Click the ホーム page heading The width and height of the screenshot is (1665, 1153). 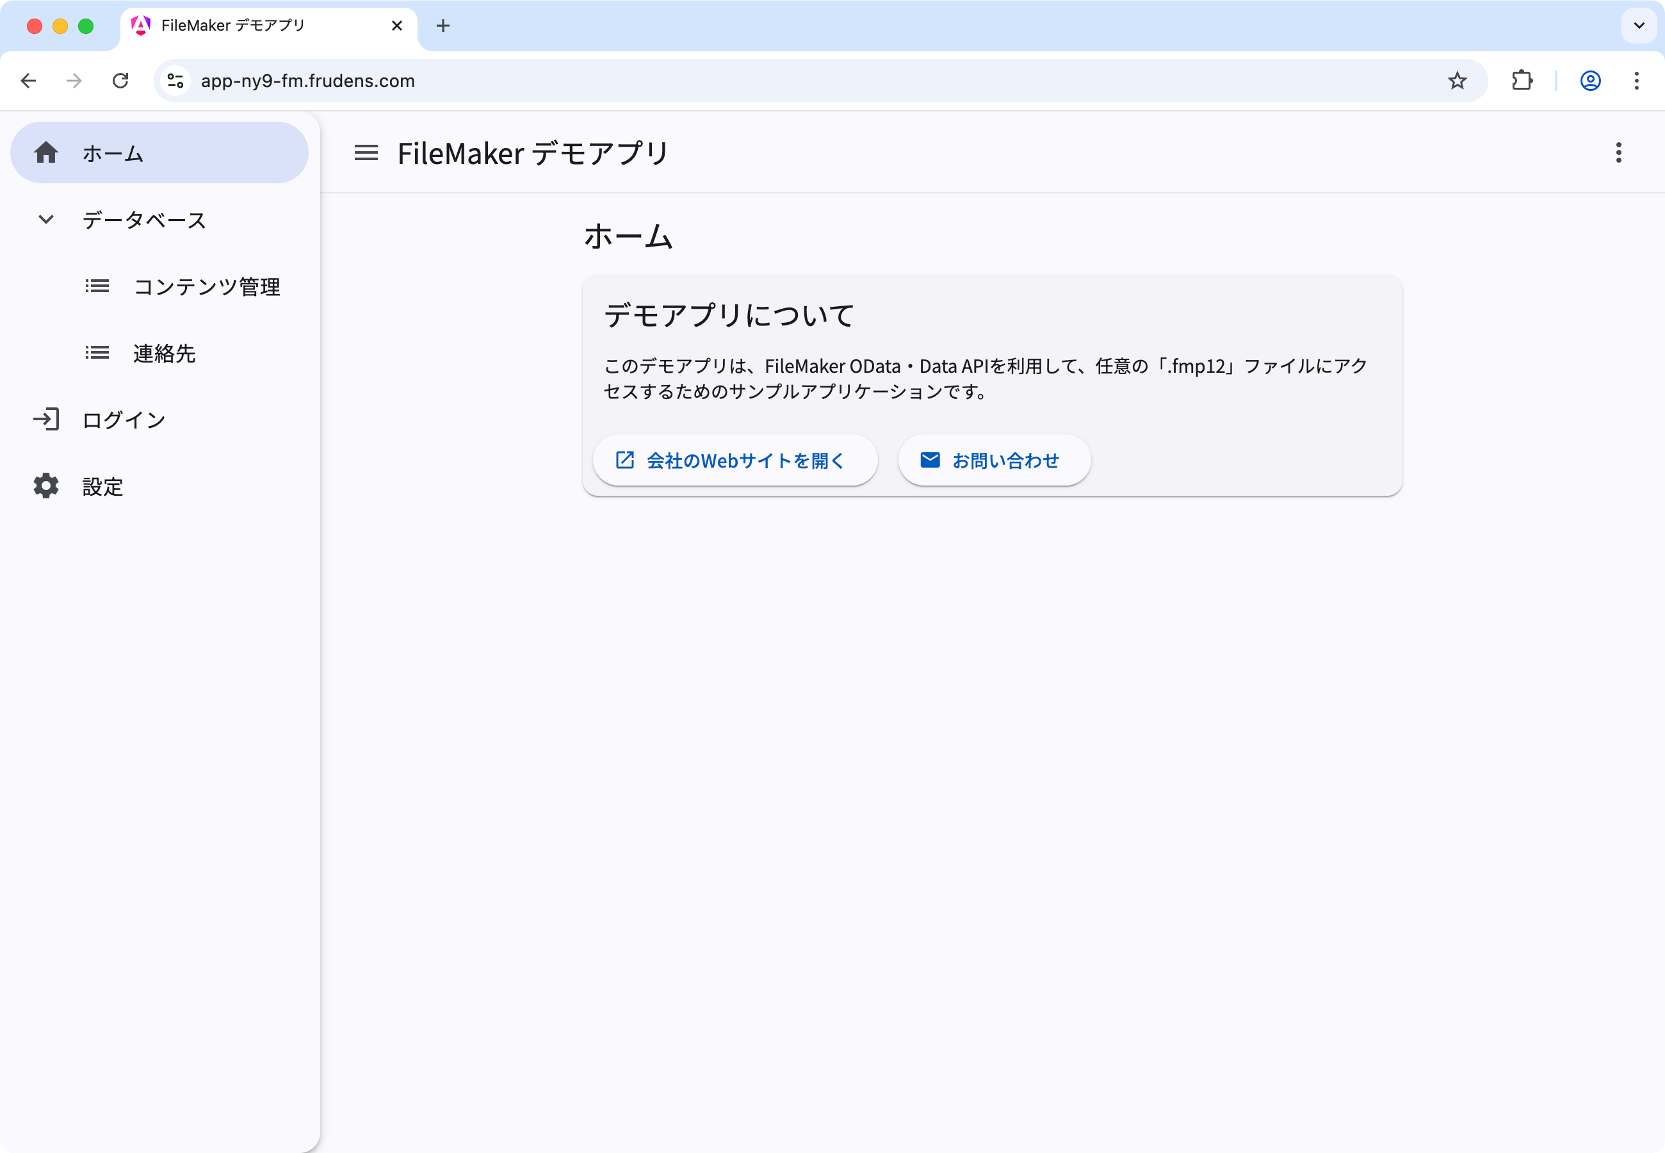click(x=629, y=236)
